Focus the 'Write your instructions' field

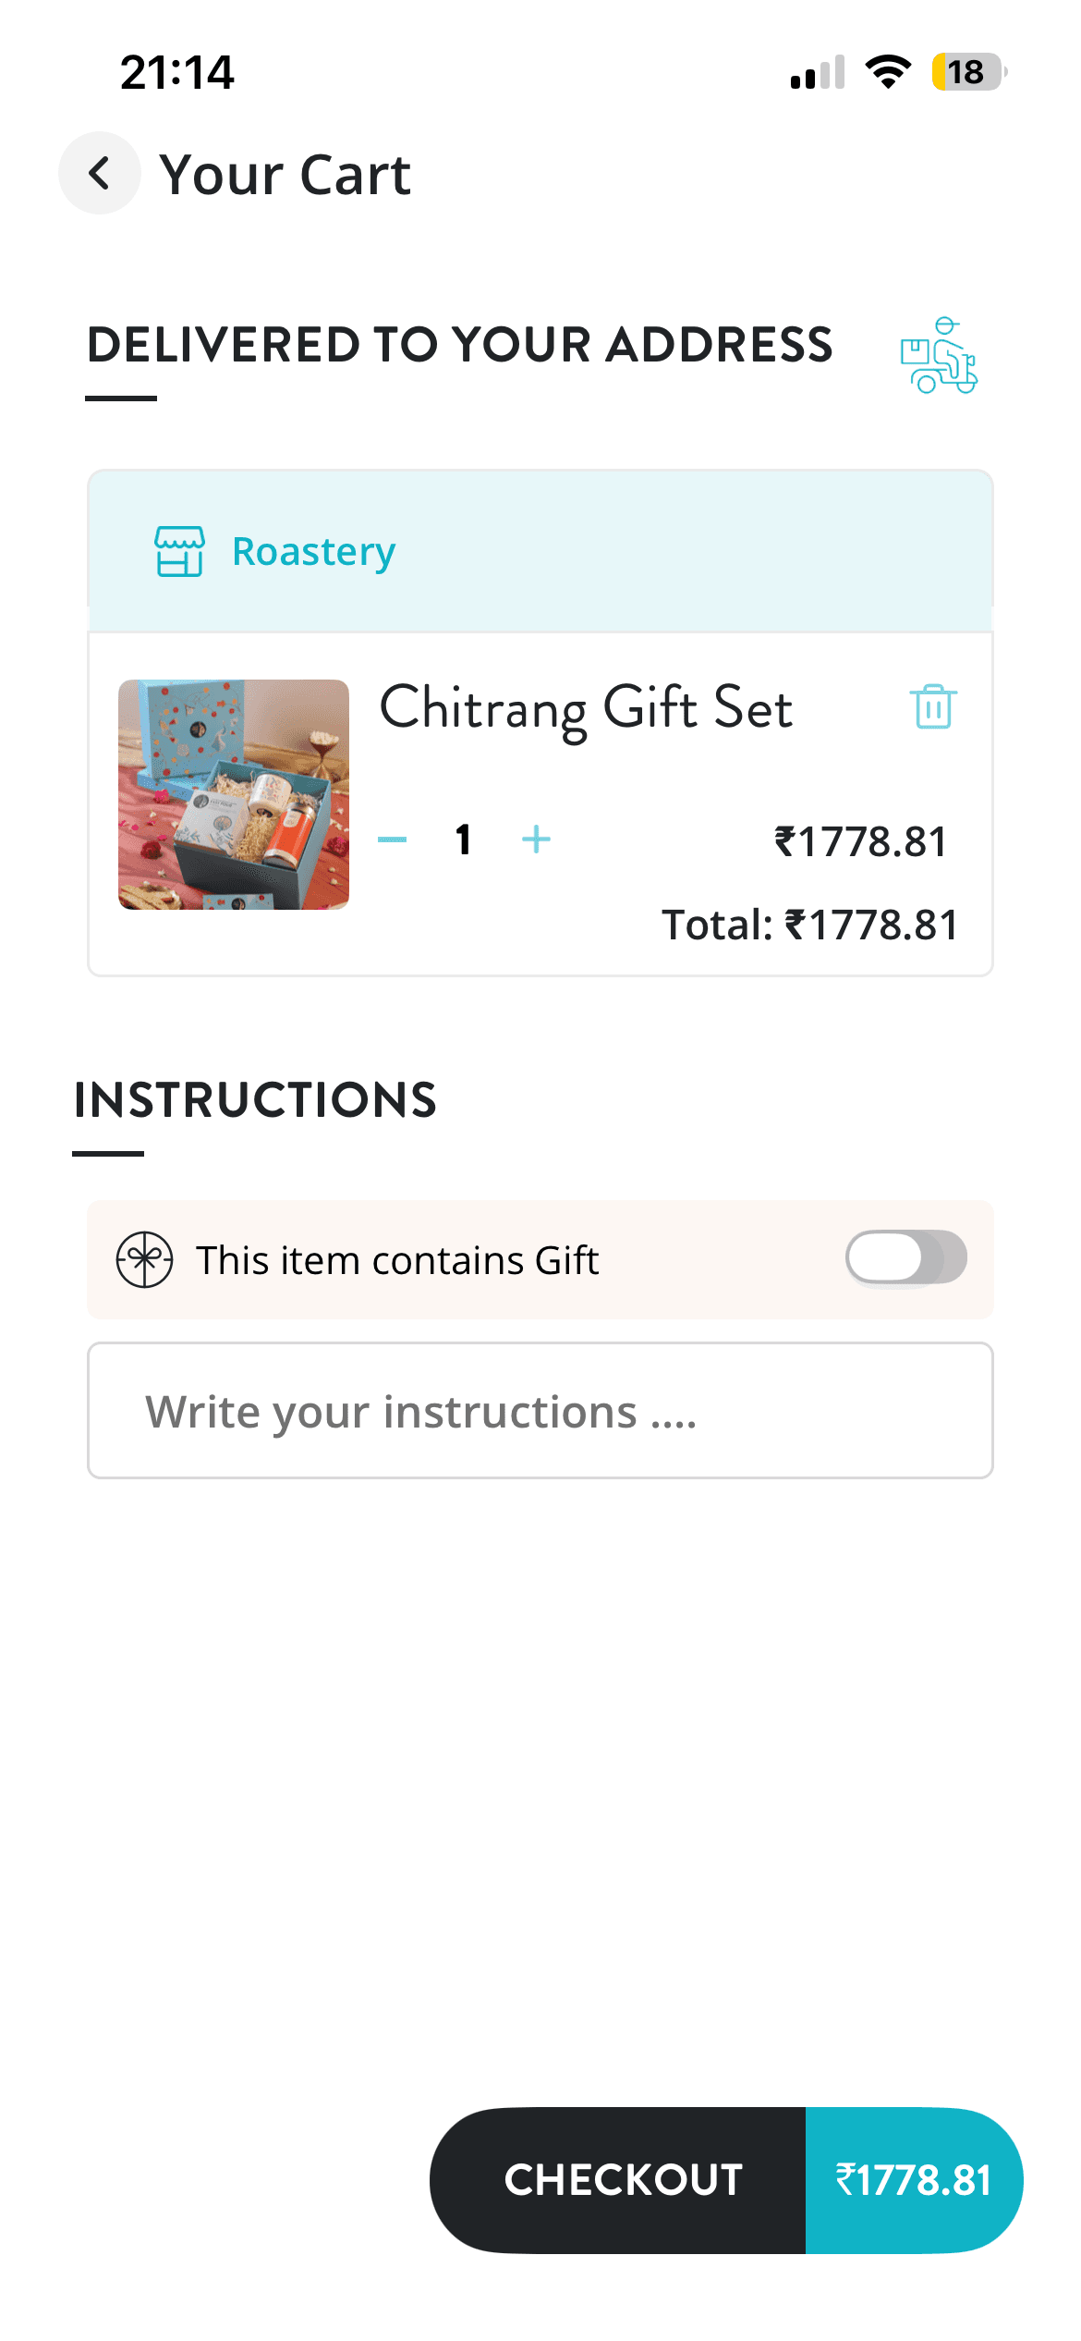point(540,1411)
